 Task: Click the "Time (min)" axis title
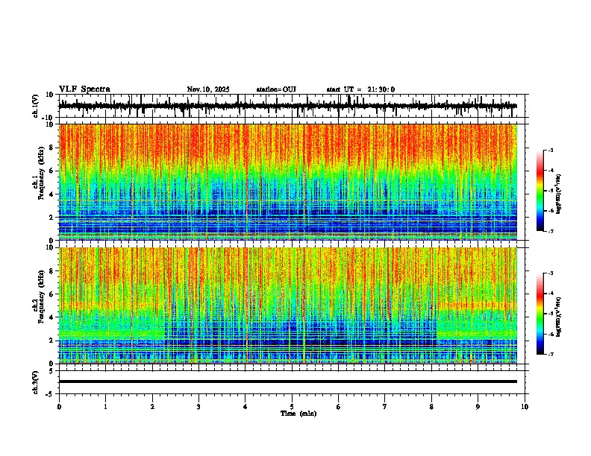(x=298, y=414)
